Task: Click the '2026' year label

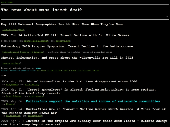Action: (x=3, y=76)
